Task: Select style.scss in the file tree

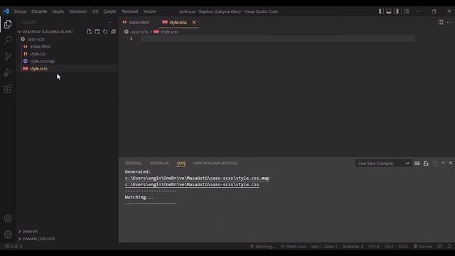Action: (x=38, y=69)
